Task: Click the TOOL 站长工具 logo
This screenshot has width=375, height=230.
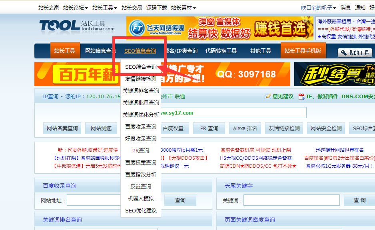Action: coord(77,26)
